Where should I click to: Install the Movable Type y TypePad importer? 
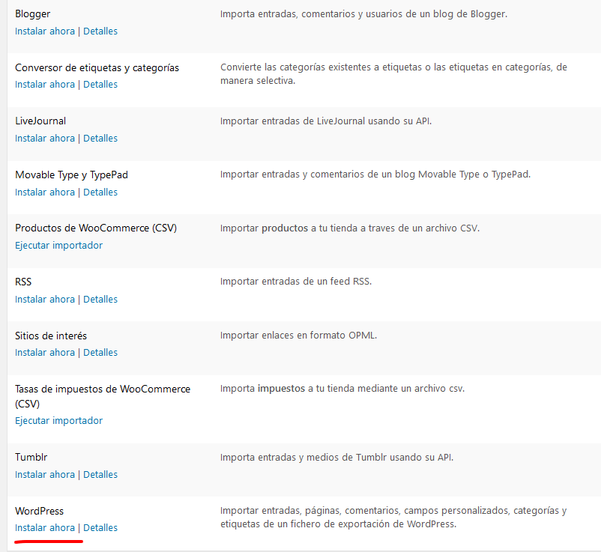point(45,192)
